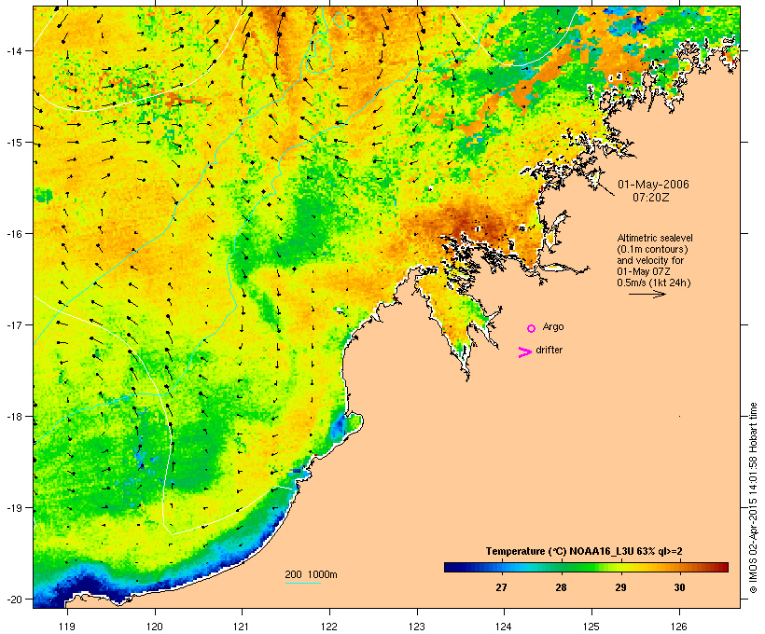Click the dark red end of temperature scale
The width and height of the screenshot is (765, 634).
coord(723,567)
